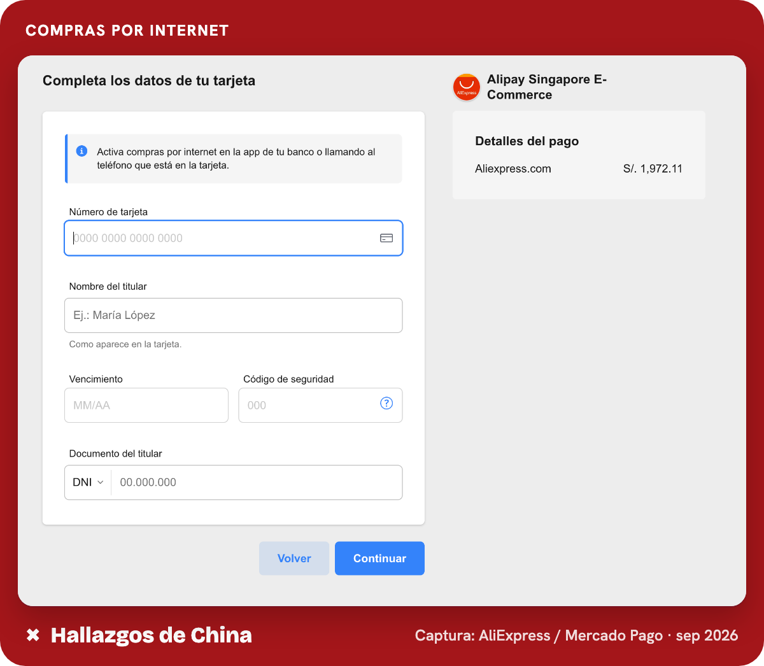Click the card icon in the number field
The image size is (764, 666).
tap(386, 238)
